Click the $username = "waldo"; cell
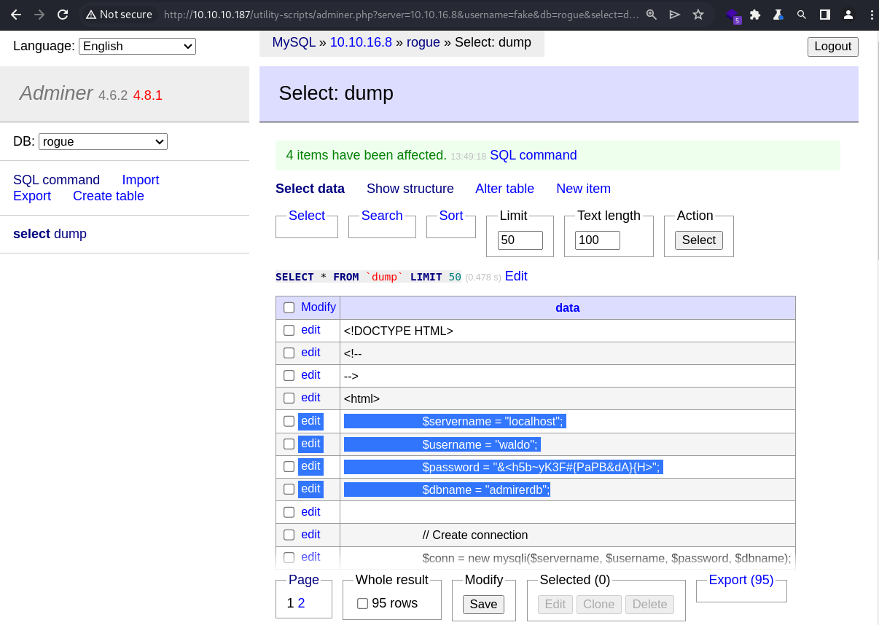 568,444
